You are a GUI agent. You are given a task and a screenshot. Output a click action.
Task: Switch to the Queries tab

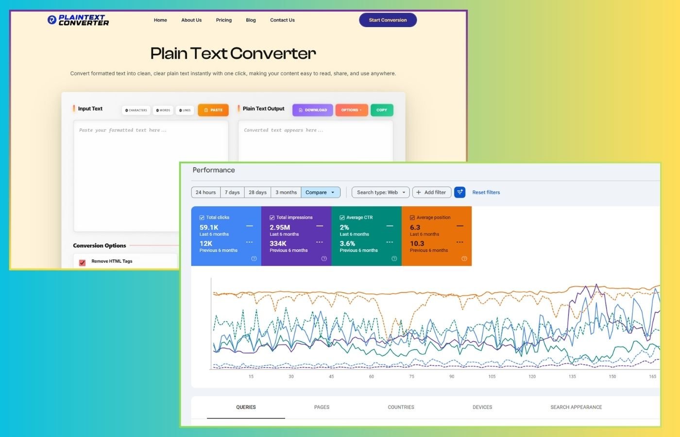(x=246, y=407)
